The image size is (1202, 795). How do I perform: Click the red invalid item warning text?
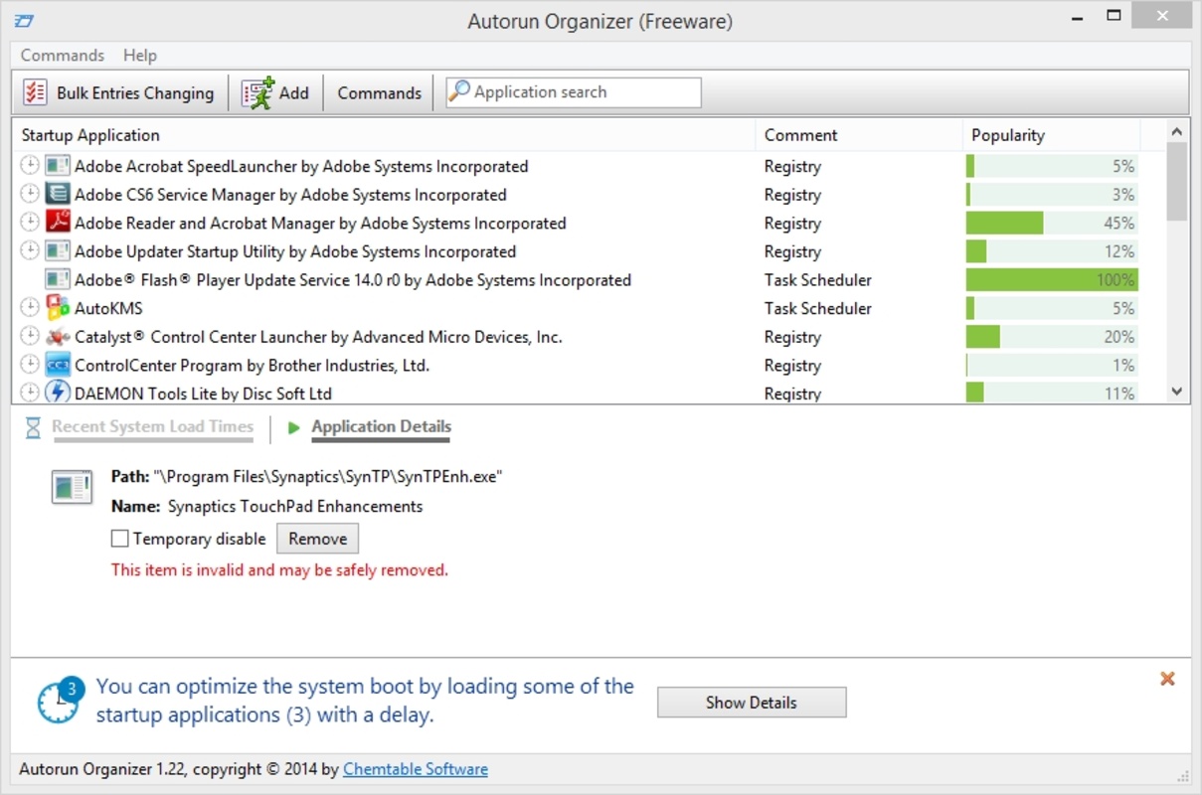click(x=279, y=570)
